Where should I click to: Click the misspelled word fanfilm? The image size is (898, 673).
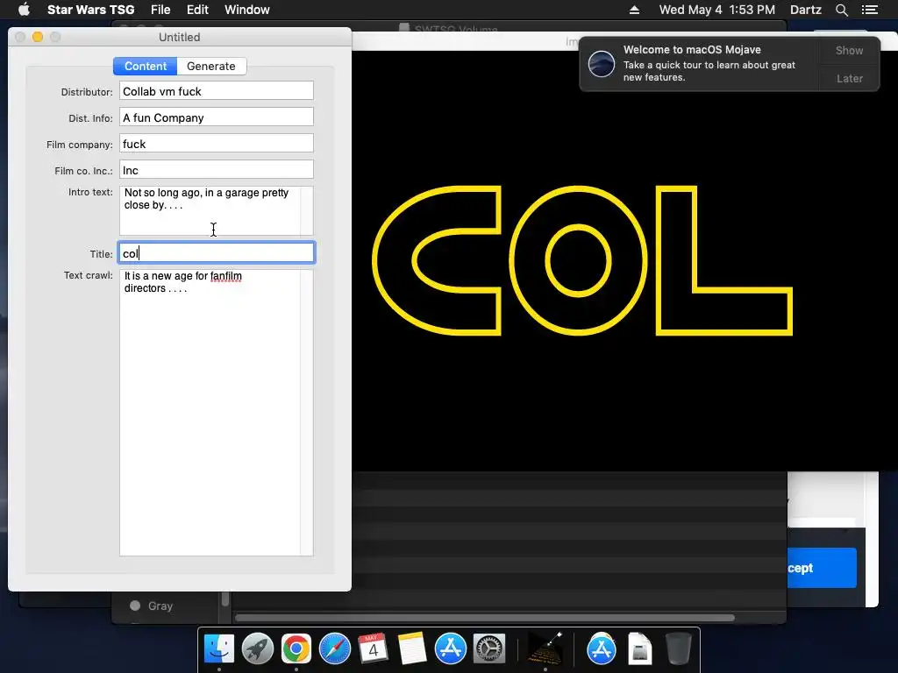coord(225,276)
